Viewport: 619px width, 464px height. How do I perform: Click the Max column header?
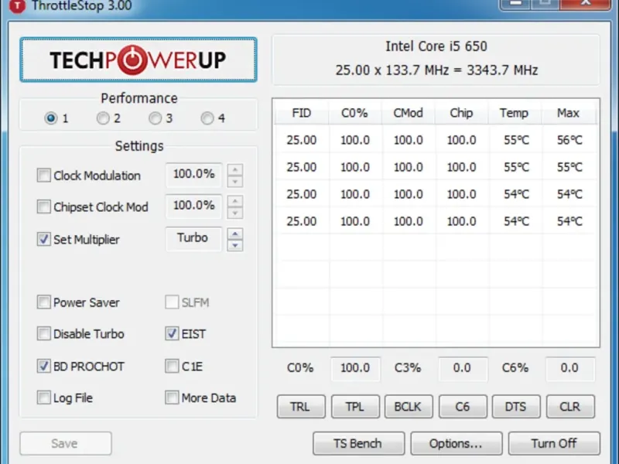point(568,113)
